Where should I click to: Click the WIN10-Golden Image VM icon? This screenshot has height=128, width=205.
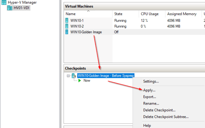tap(67, 32)
